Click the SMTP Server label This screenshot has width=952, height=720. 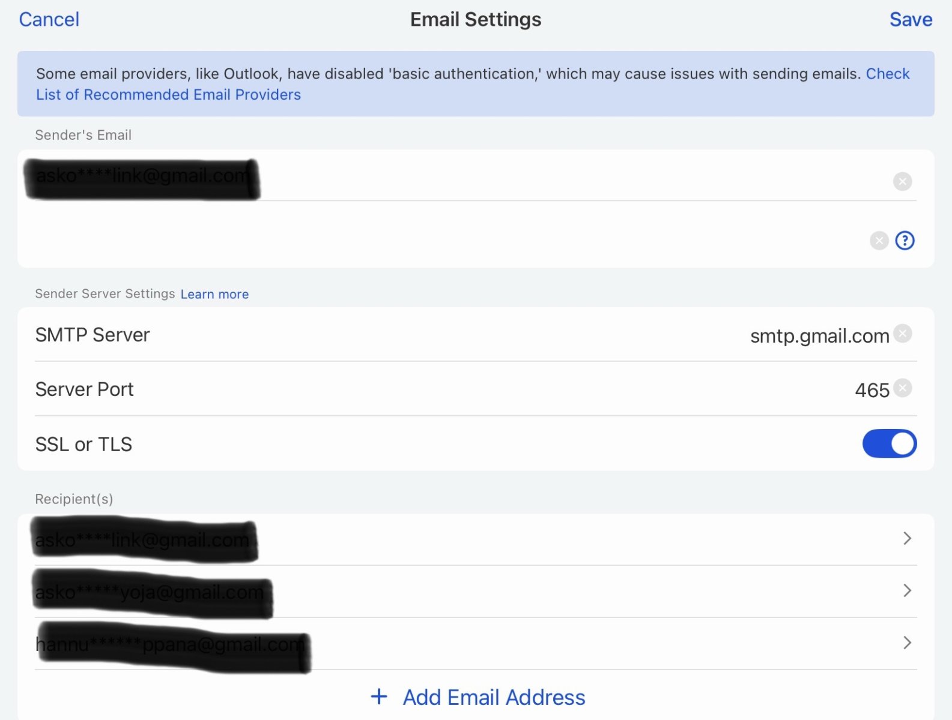coord(92,335)
